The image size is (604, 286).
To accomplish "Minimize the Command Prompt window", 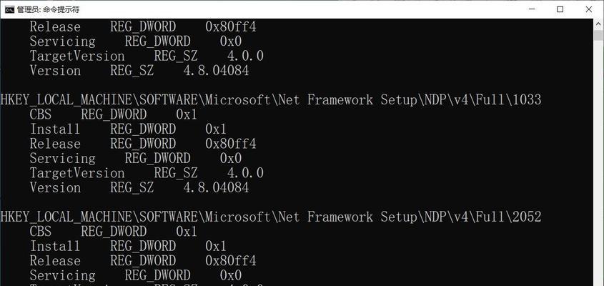I will tap(532, 9).
